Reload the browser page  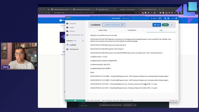coord(46,13)
